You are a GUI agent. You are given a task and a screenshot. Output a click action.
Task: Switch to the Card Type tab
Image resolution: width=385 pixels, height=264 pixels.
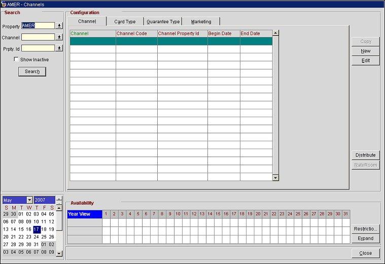click(x=125, y=22)
